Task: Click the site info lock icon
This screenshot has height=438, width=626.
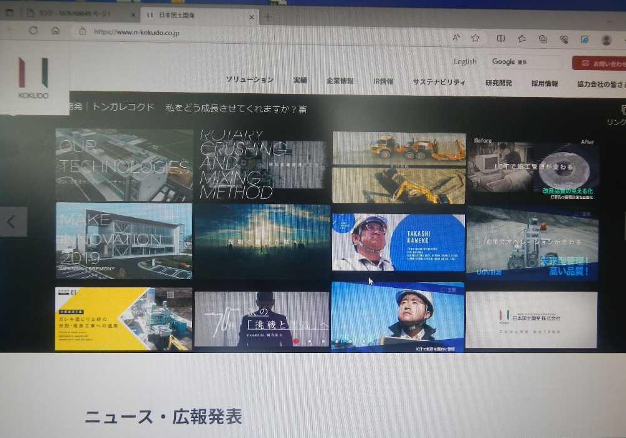Action: click(x=82, y=31)
